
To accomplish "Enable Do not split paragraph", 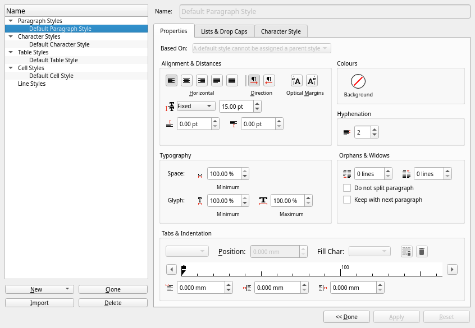I will [347, 188].
